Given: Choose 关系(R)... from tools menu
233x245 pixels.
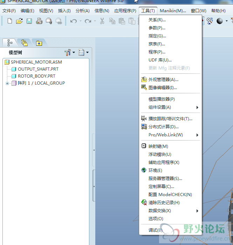Looking at the screenshot, I should (171, 20).
